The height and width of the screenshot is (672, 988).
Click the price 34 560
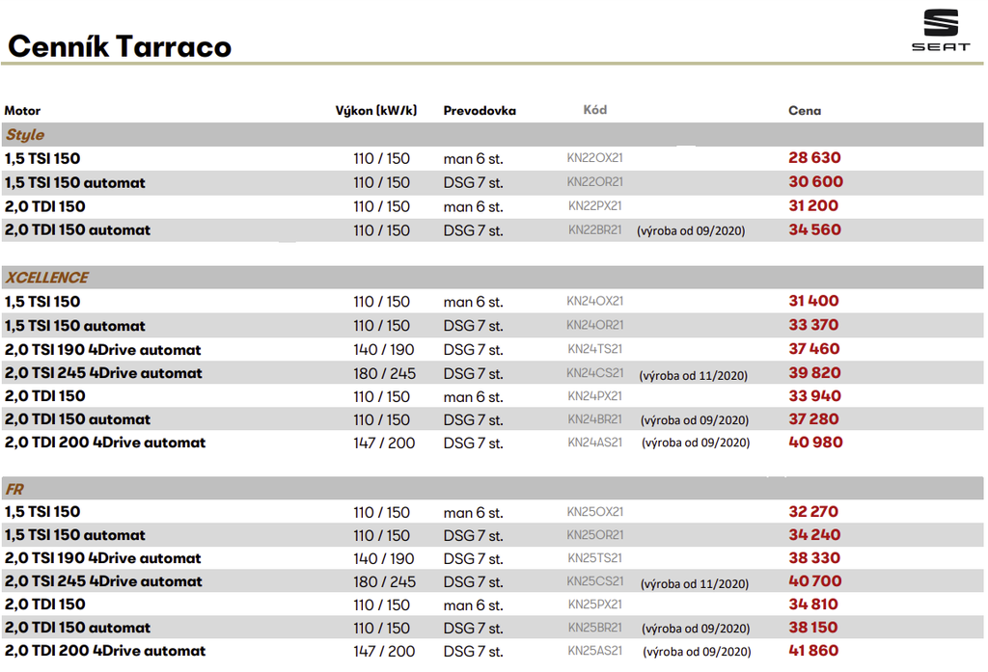(x=814, y=230)
